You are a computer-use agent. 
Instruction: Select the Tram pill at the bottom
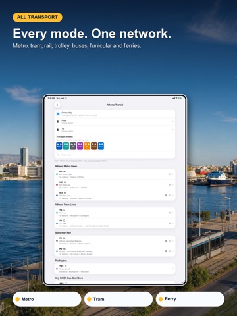[118, 299]
